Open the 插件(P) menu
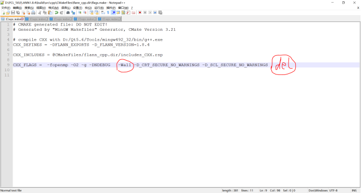This screenshot has height=193, width=361. [111, 8]
